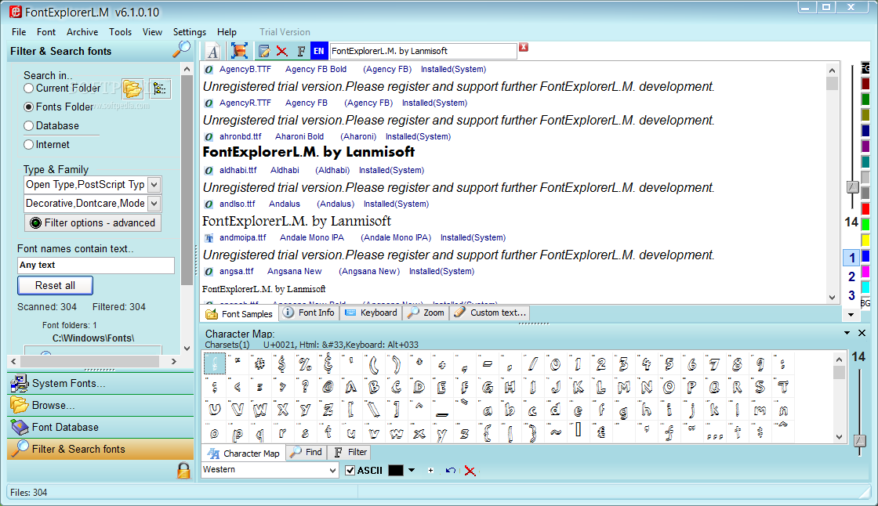Open the Font menu
This screenshot has height=506, width=878.
point(46,32)
